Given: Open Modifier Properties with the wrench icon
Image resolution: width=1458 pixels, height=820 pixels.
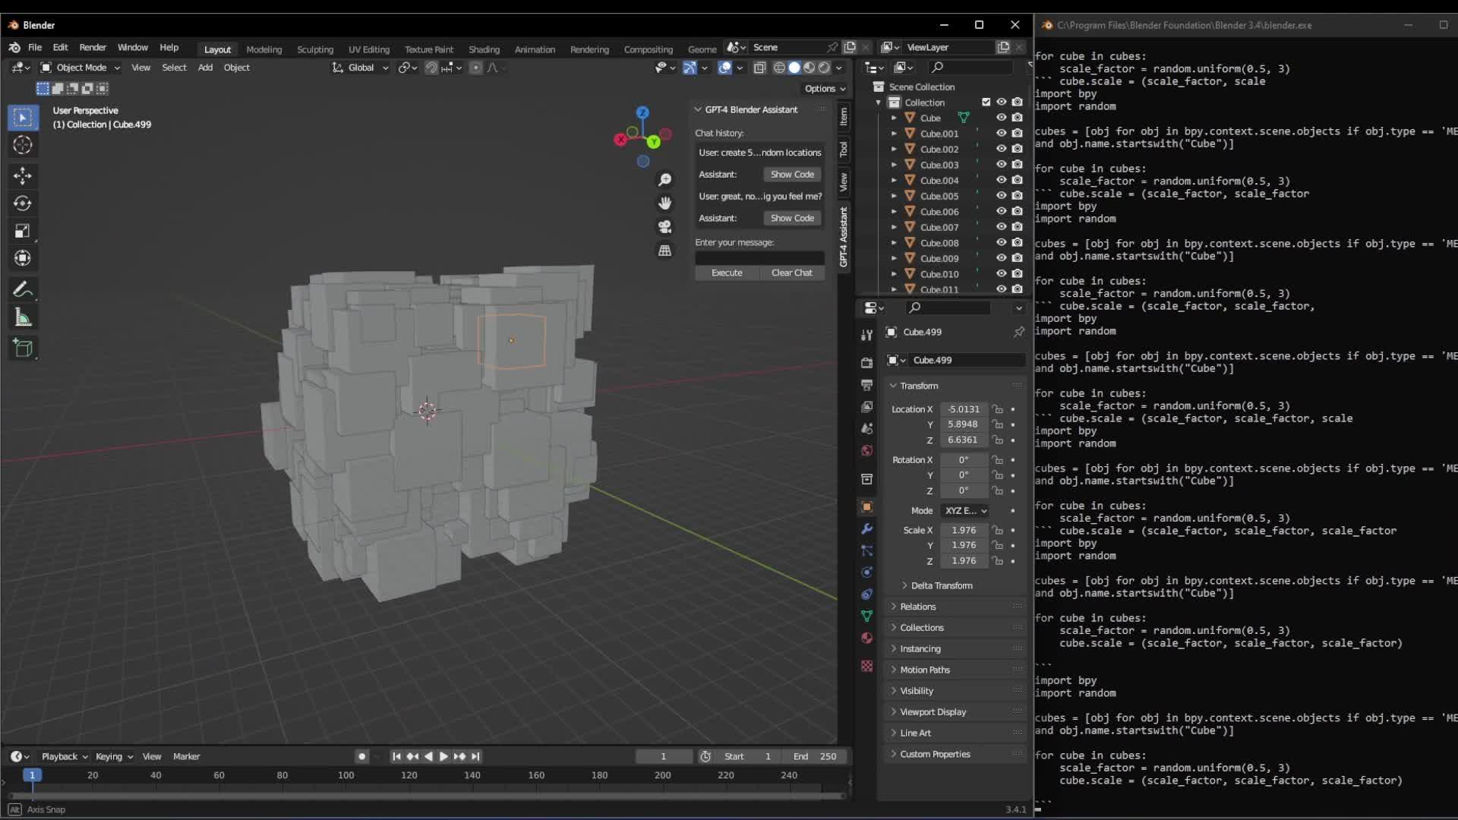Looking at the screenshot, I should pyautogui.click(x=866, y=529).
